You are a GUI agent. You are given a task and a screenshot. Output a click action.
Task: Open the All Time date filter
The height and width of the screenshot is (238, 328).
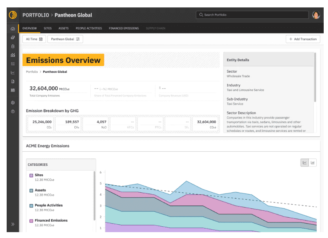(34, 39)
